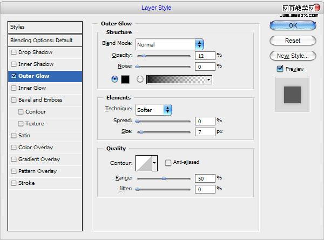
Task: Click the glow gradient preview bar
Action: click(x=175, y=79)
